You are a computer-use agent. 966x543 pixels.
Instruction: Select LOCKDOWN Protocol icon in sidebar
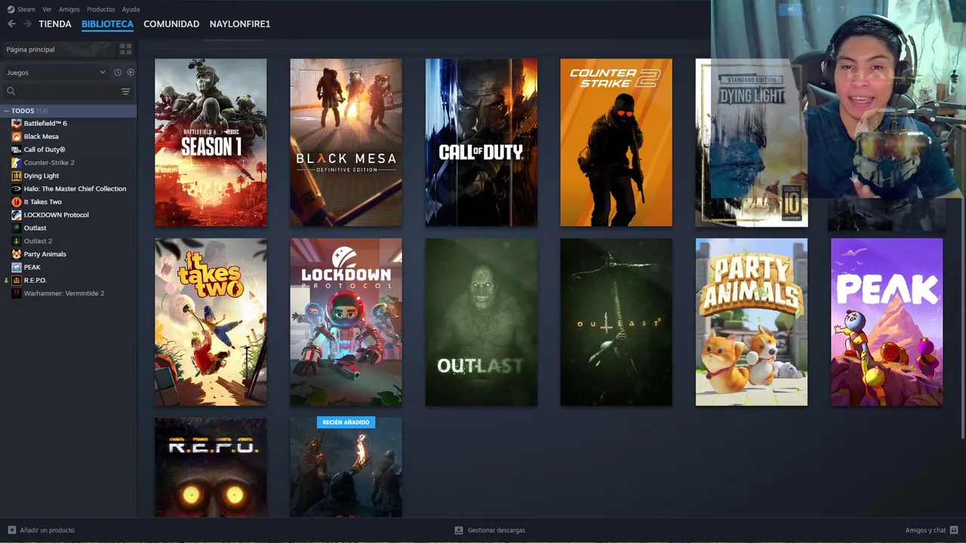[x=17, y=215]
